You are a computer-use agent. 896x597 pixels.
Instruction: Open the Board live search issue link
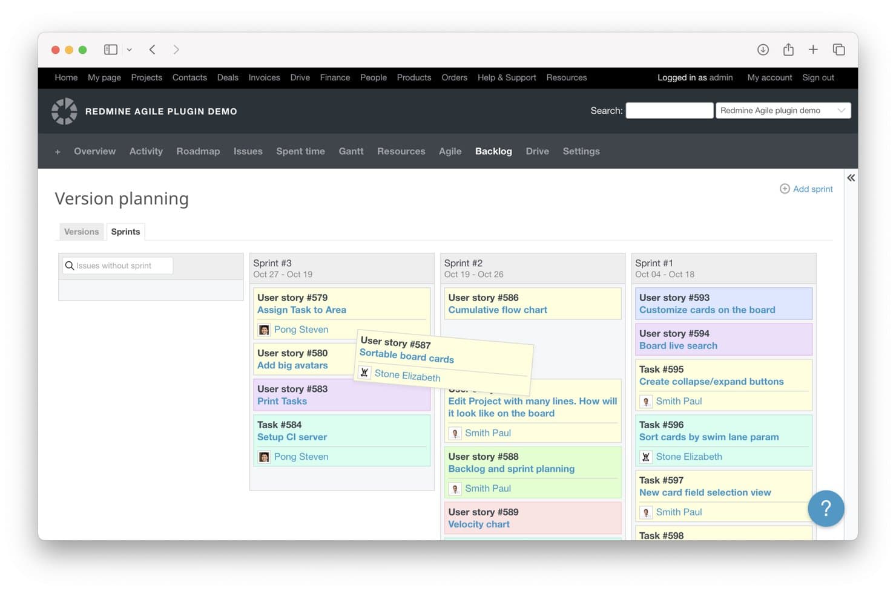tap(678, 345)
